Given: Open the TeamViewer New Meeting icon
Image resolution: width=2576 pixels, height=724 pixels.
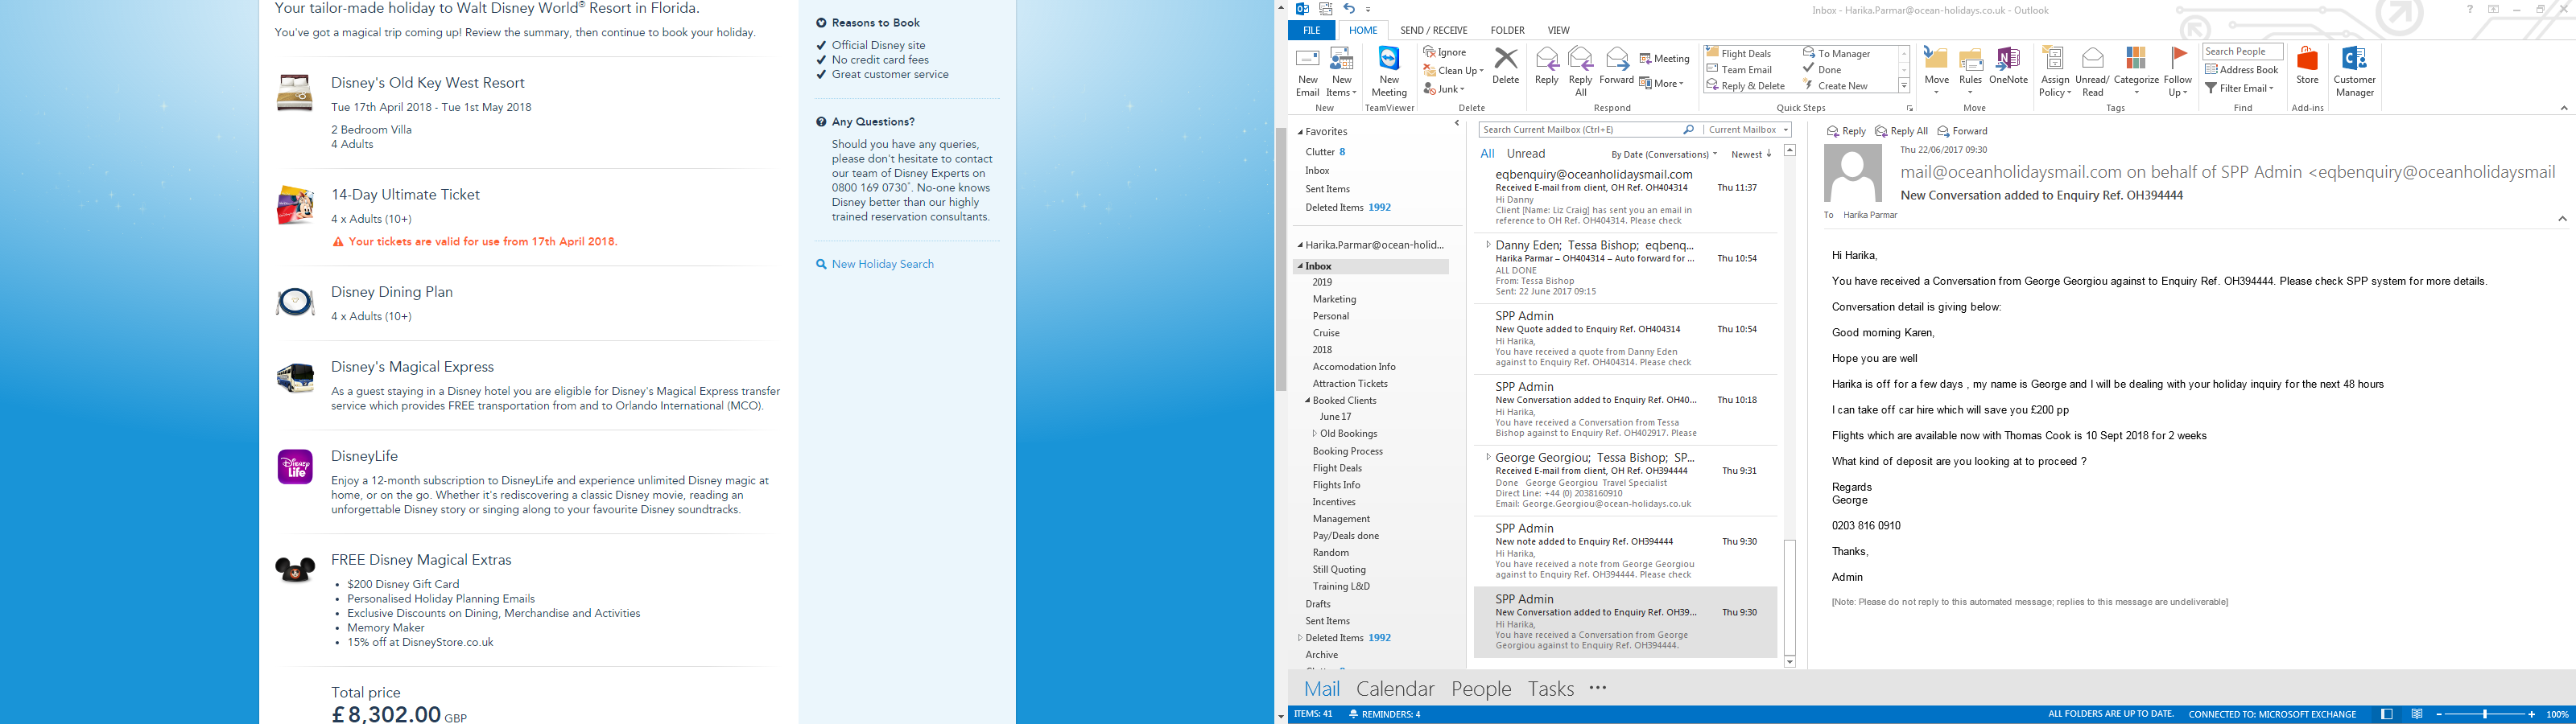Looking at the screenshot, I should point(1389,71).
